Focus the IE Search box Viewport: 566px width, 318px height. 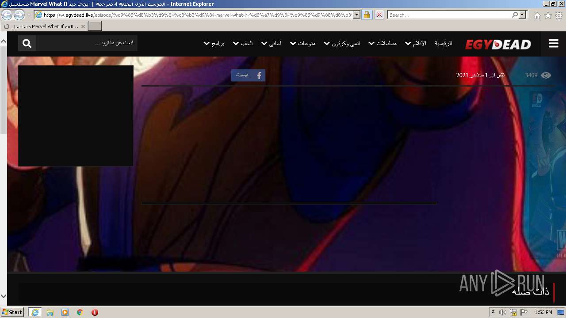[x=449, y=15]
